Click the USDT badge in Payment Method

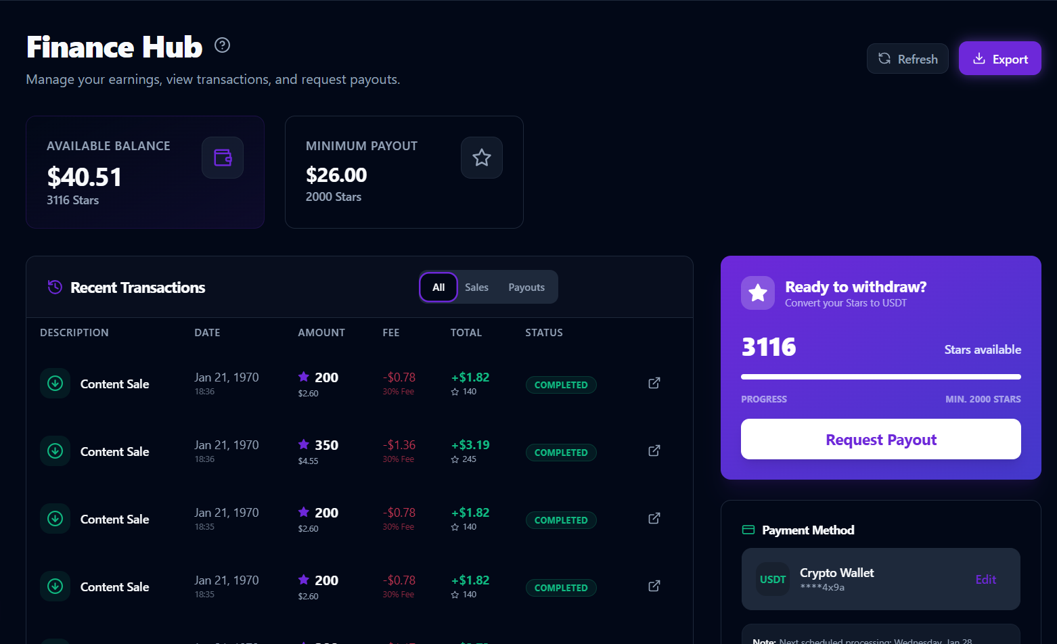pos(772,579)
